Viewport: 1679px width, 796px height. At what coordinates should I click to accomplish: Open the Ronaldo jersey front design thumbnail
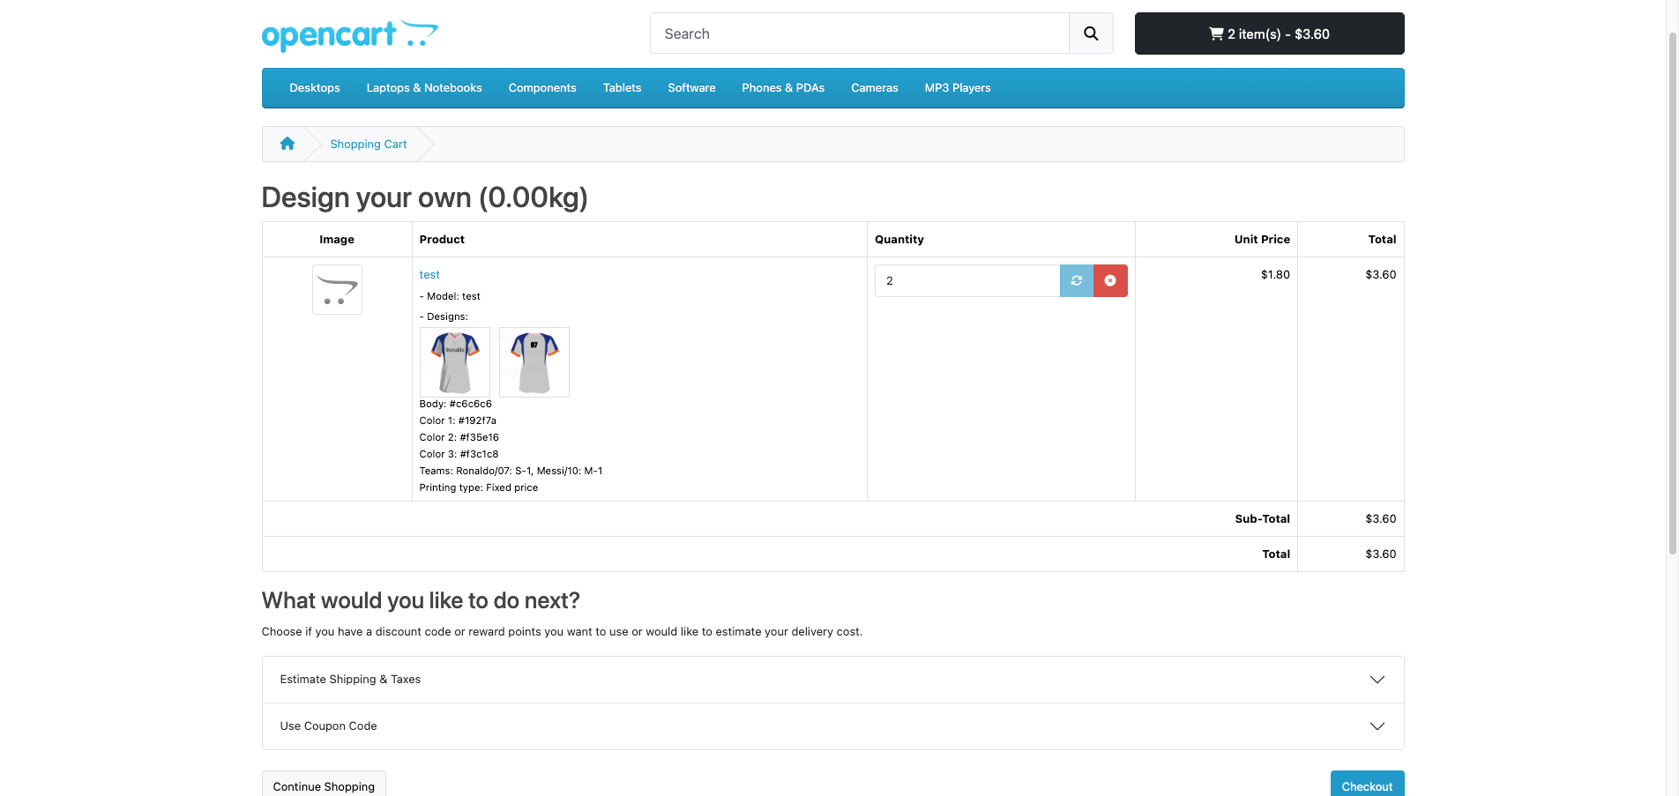pyautogui.click(x=455, y=362)
